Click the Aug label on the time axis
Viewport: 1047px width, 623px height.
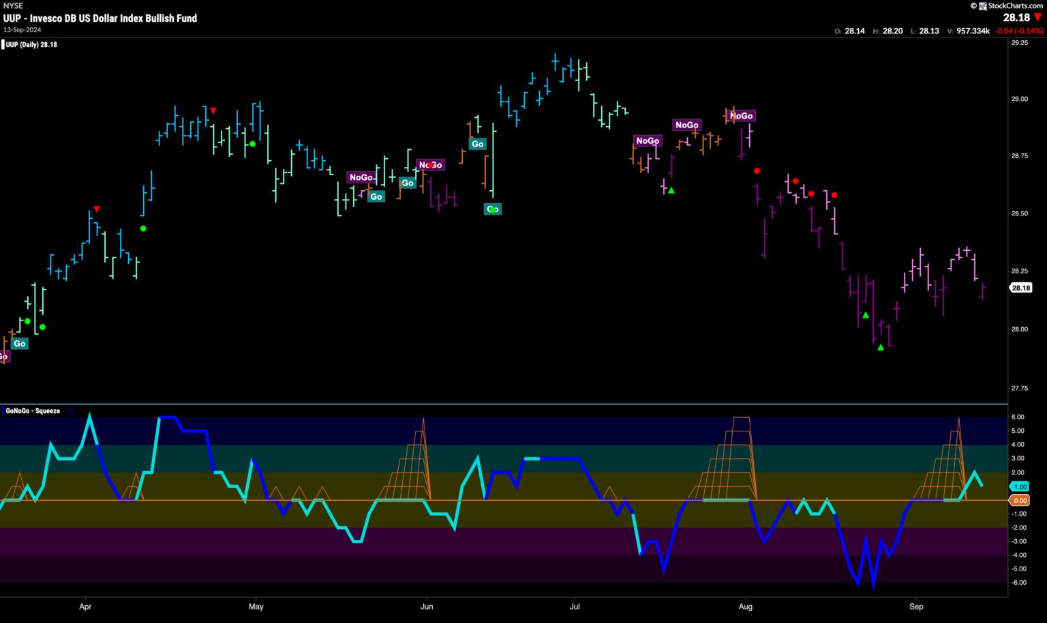[x=745, y=606]
